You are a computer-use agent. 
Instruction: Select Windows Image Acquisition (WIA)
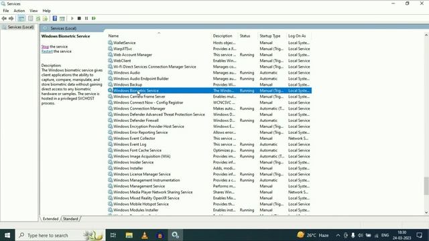[x=209, y=157]
